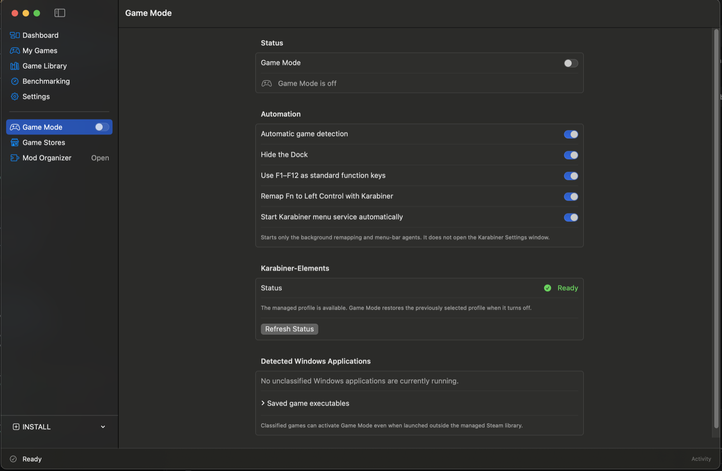The width and height of the screenshot is (722, 471).
Task: Click the INSTALL label in sidebar
Action: coord(37,427)
